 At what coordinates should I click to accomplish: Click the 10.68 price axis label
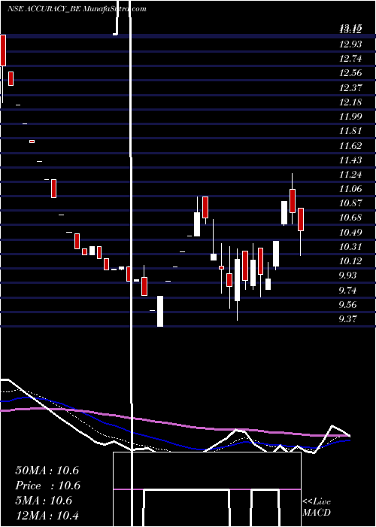point(350,218)
